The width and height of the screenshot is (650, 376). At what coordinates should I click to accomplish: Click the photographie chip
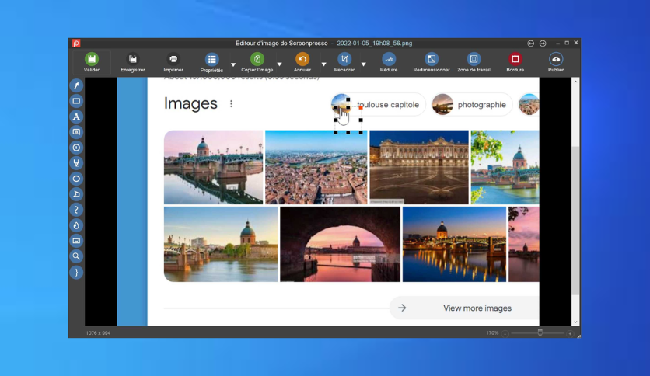coord(471,104)
